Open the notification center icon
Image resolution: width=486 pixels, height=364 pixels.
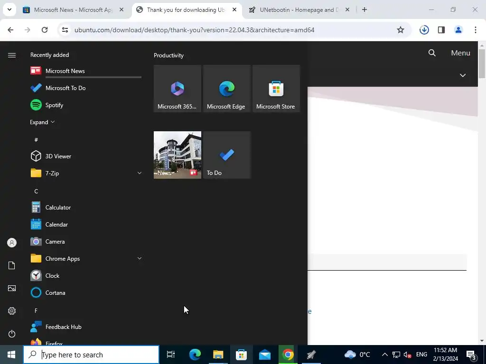tap(471, 355)
